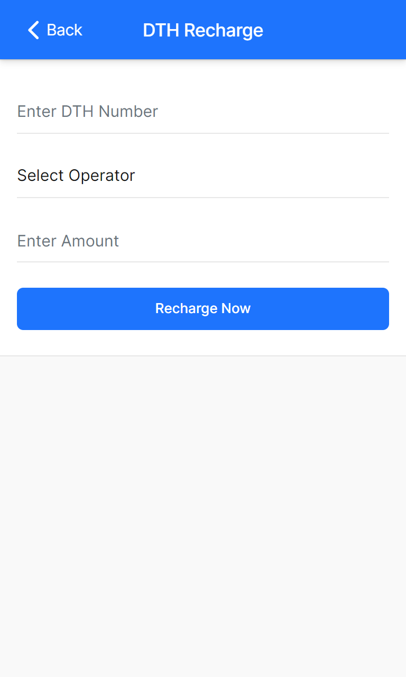Screen dimensions: 406x677
Task: Click the Recharge Now button text
Action: click(x=203, y=309)
